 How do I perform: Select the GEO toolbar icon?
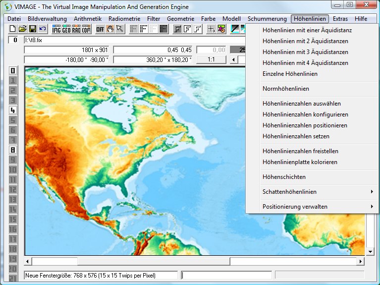tap(66, 29)
